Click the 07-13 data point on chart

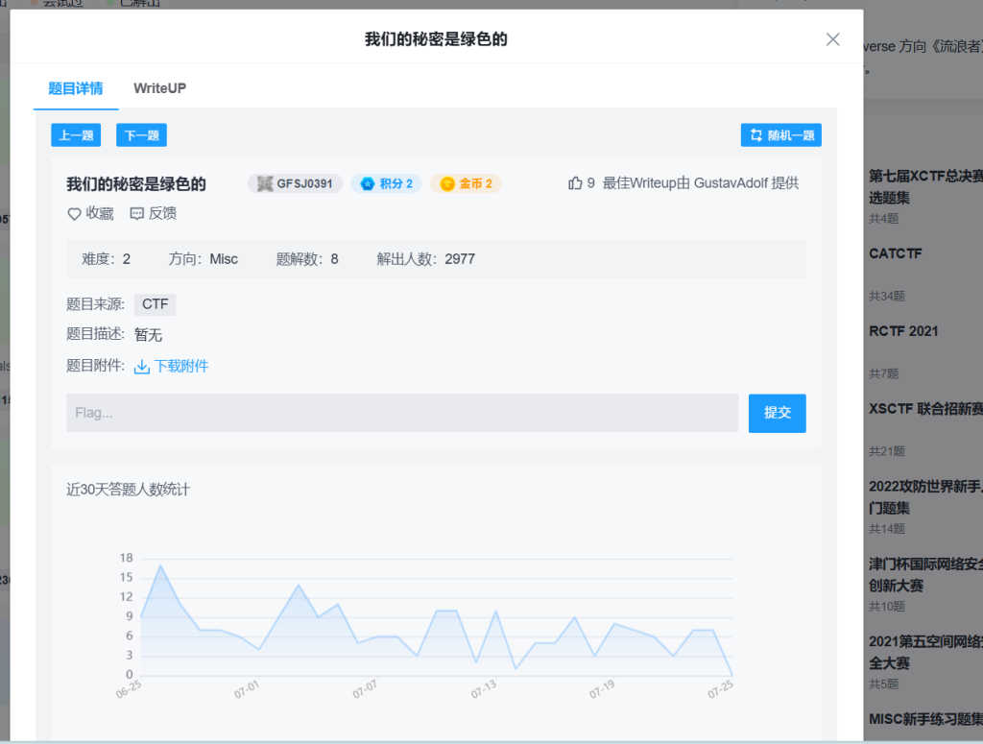tap(496, 612)
